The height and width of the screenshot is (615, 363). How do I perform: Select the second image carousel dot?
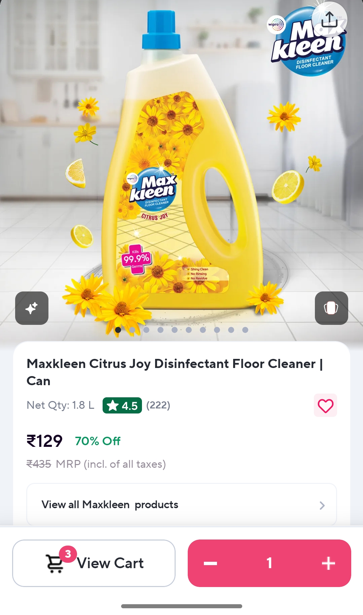[x=132, y=330]
